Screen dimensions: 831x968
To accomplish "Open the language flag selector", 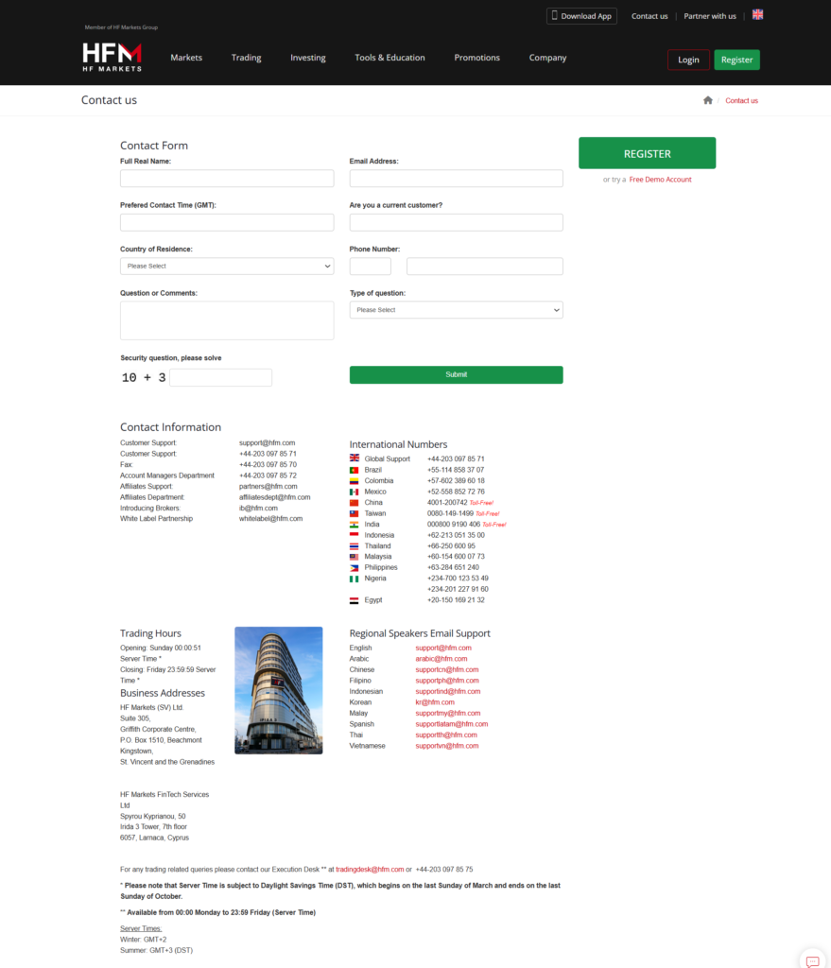I will pos(757,15).
